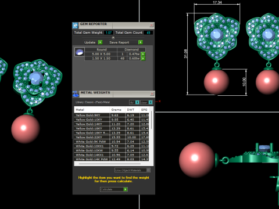Screen dimensions: 279x209
Task: Click the 11.20 grams cell for 14KY
Action: 117,124
